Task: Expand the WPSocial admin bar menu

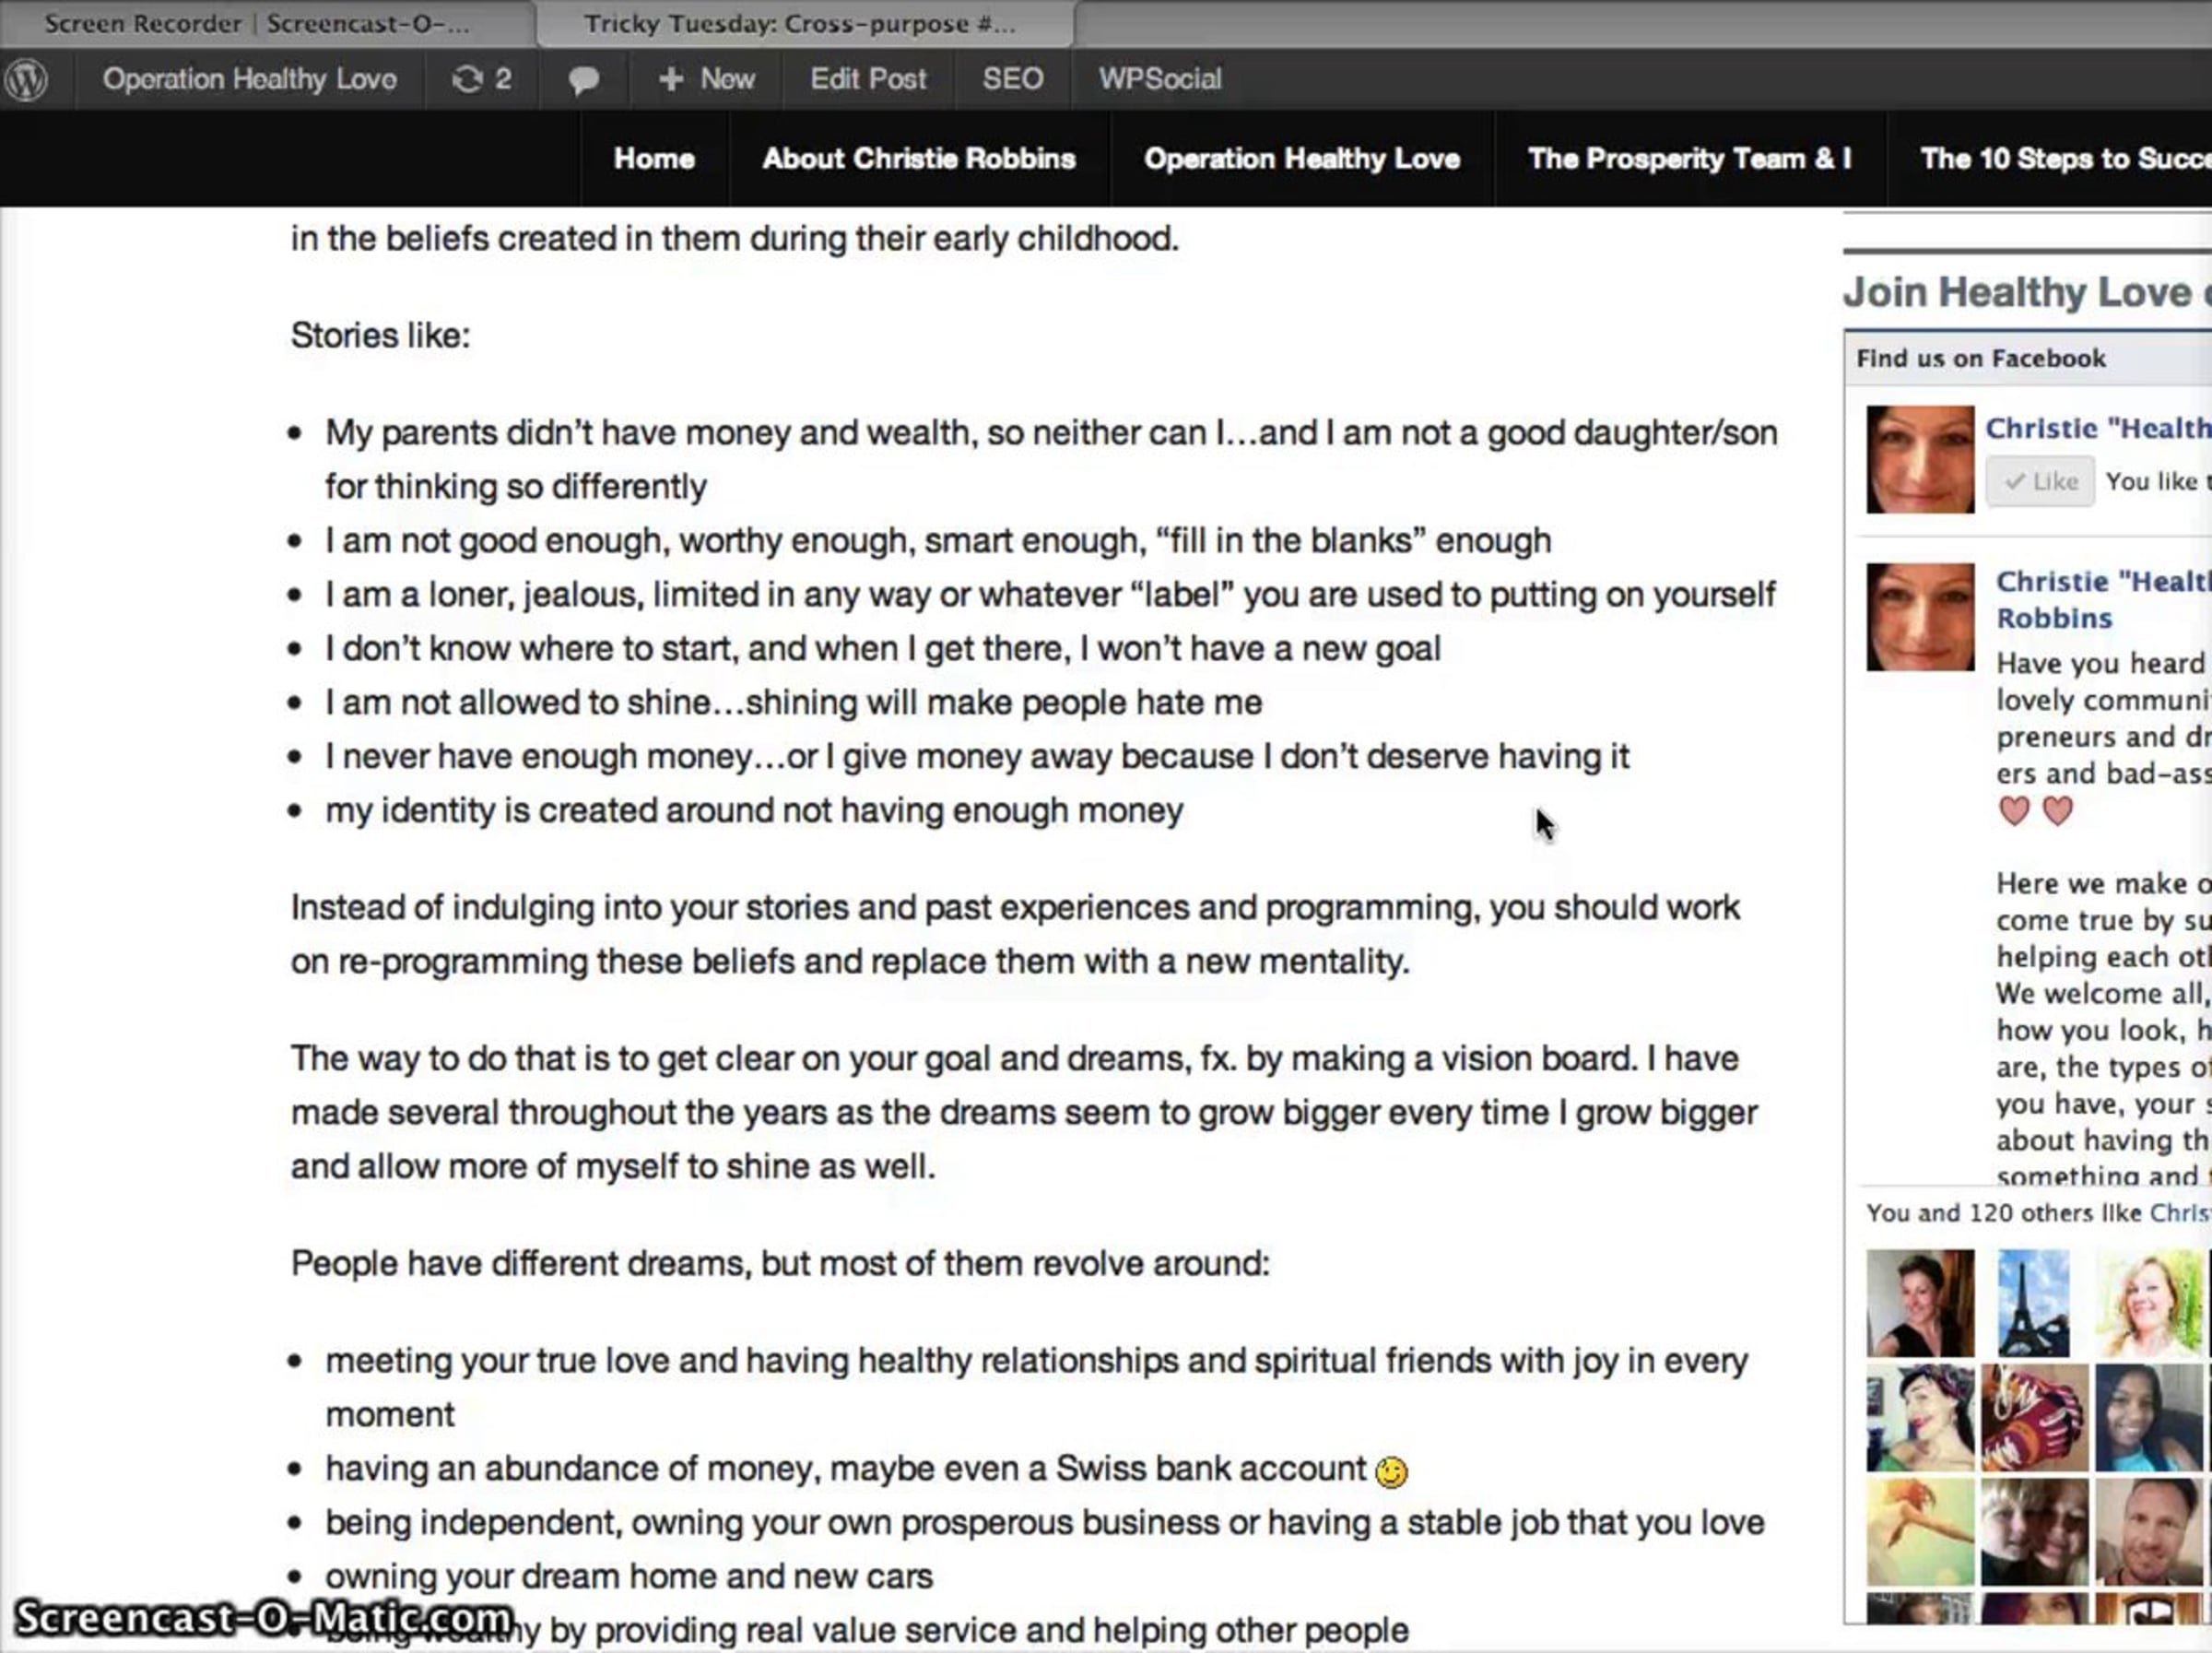Action: coord(1159,79)
